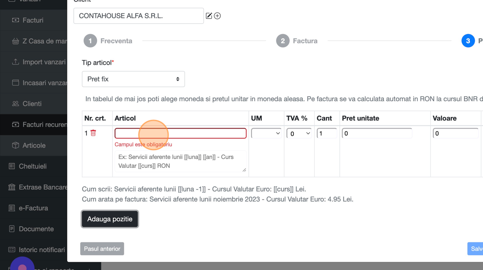Open the TVA % dropdown

(x=299, y=133)
